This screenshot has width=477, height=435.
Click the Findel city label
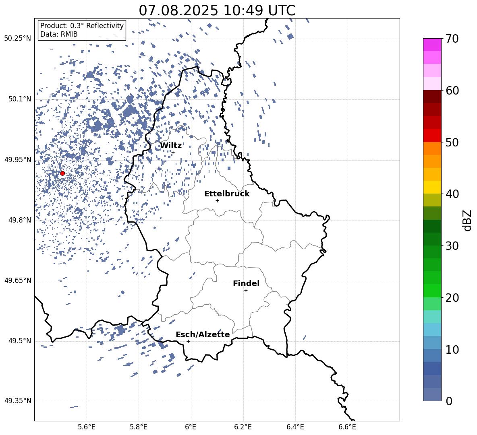click(246, 283)
